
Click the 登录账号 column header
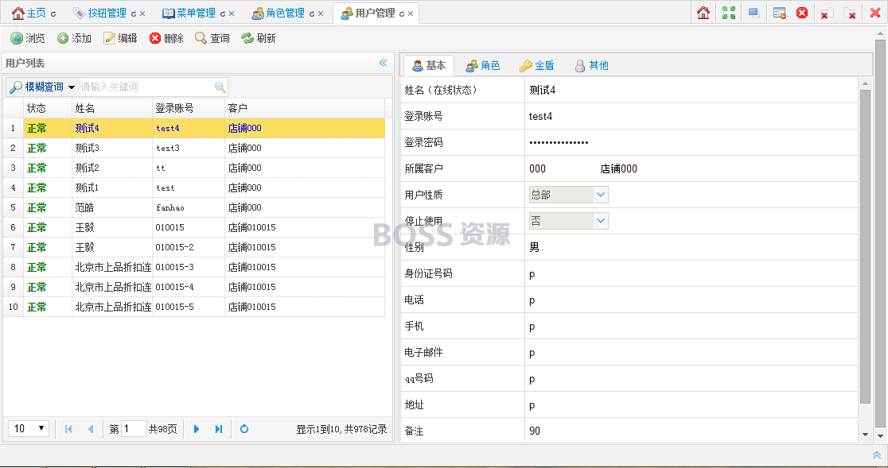click(189, 108)
